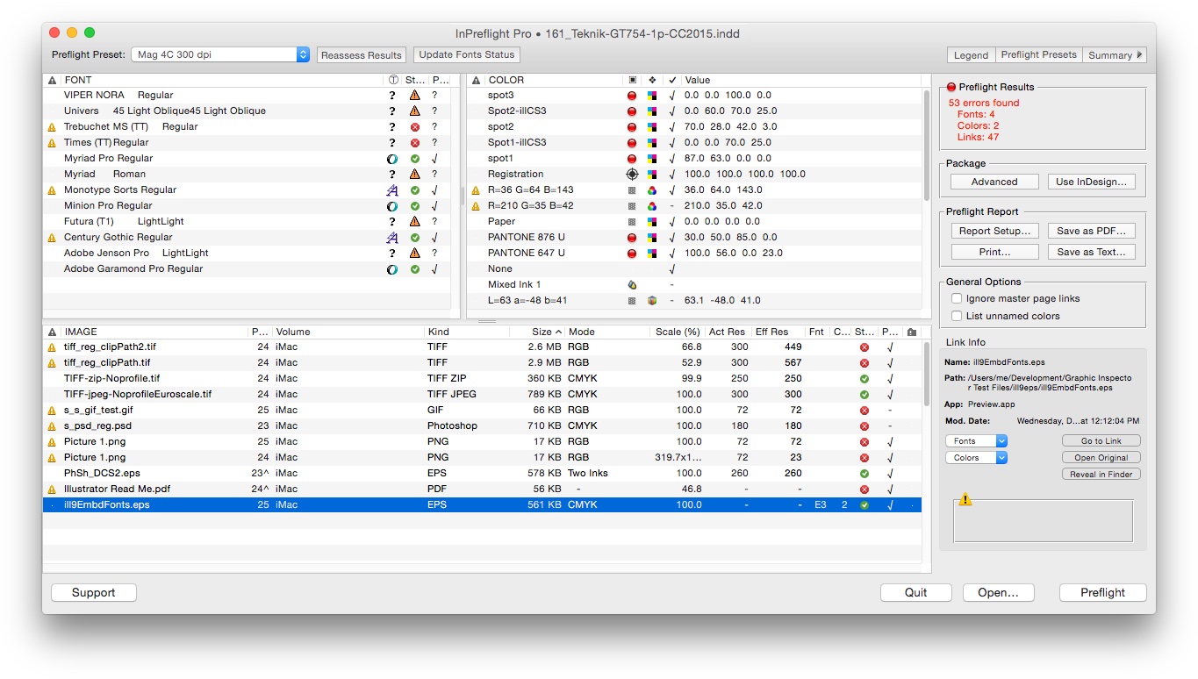Click the Save as PDF button
This screenshot has width=1198, height=679.
(x=1091, y=231)
